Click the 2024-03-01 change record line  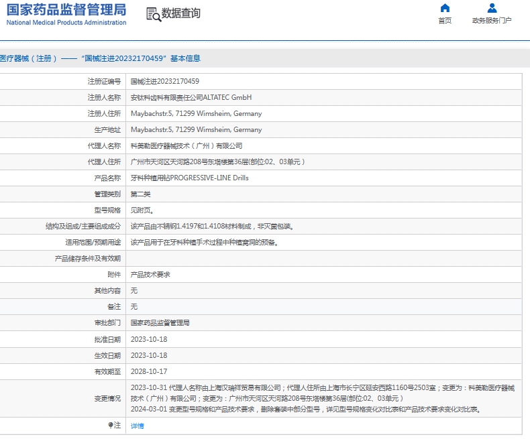click(x=306, y=410)
